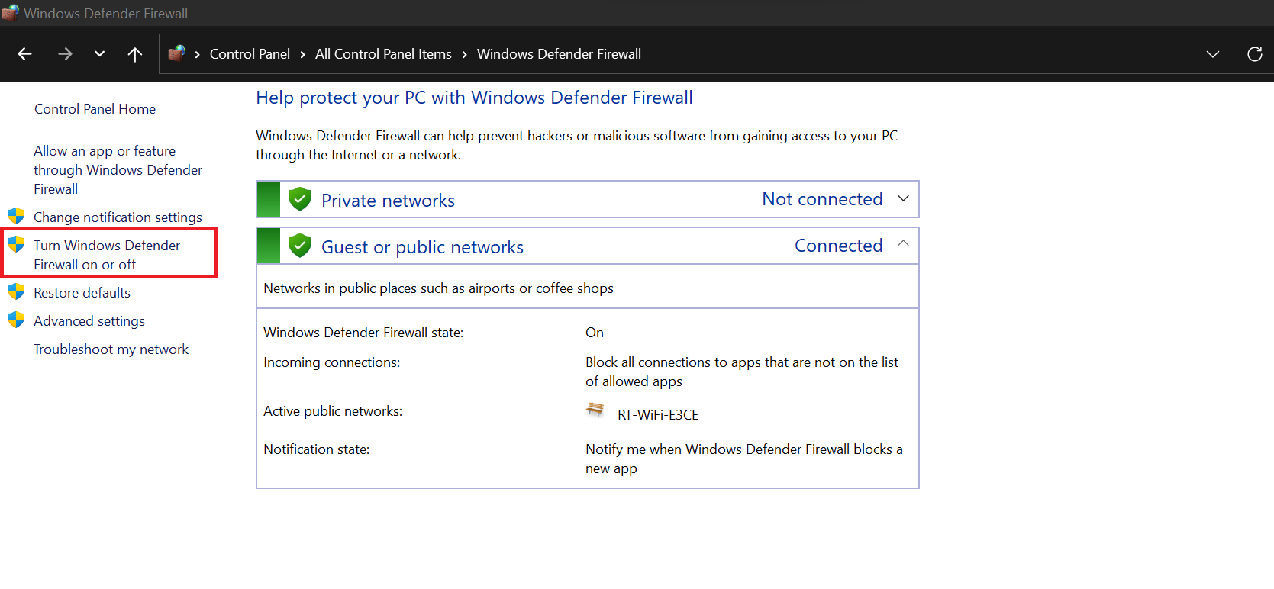This screenshot has height=589, width=1274.
Task: Open recent locations chevron dropdown
Action: (99, 54)
